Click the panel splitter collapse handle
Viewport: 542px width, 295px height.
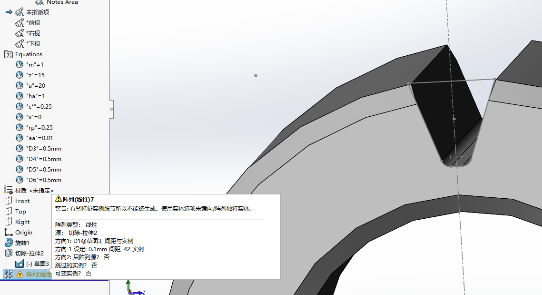111,109
